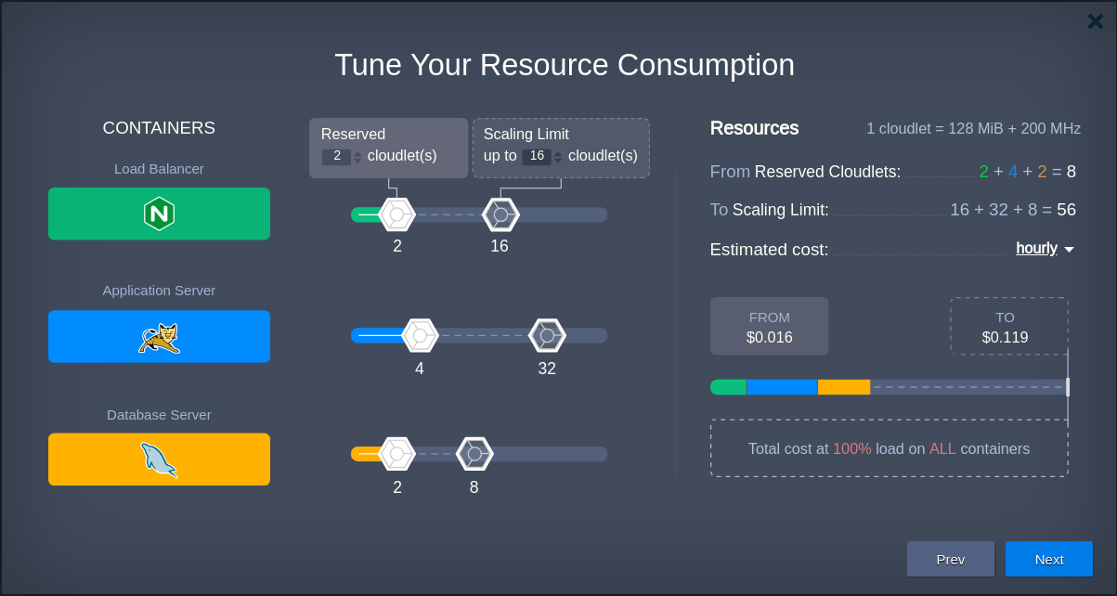Click the dropdown arrow next to hourly
This screenshot has width=1117, height=596.
1069,250
